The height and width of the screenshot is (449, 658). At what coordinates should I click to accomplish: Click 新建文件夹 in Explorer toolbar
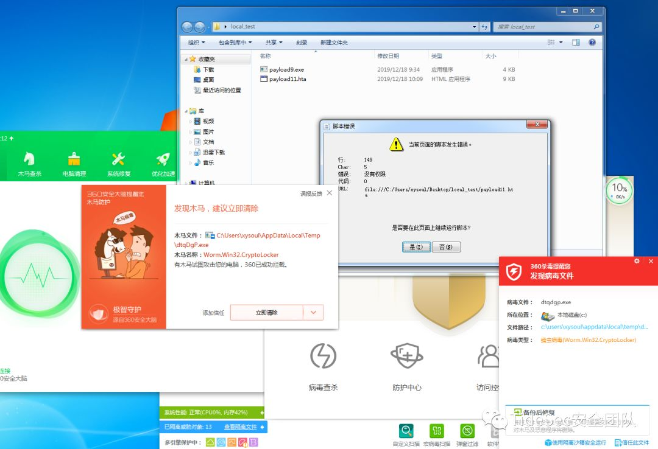334,43
